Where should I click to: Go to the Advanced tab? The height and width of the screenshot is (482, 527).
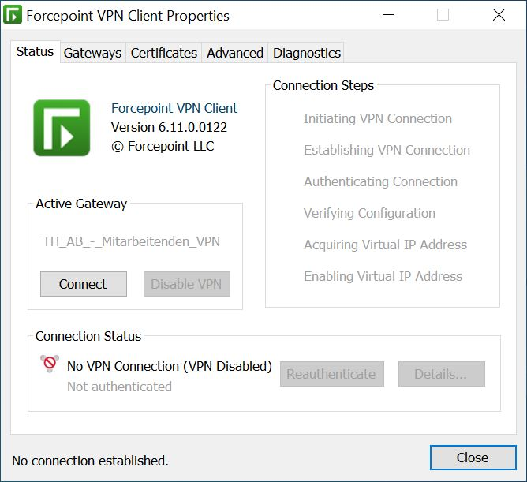tap(235, 53)
